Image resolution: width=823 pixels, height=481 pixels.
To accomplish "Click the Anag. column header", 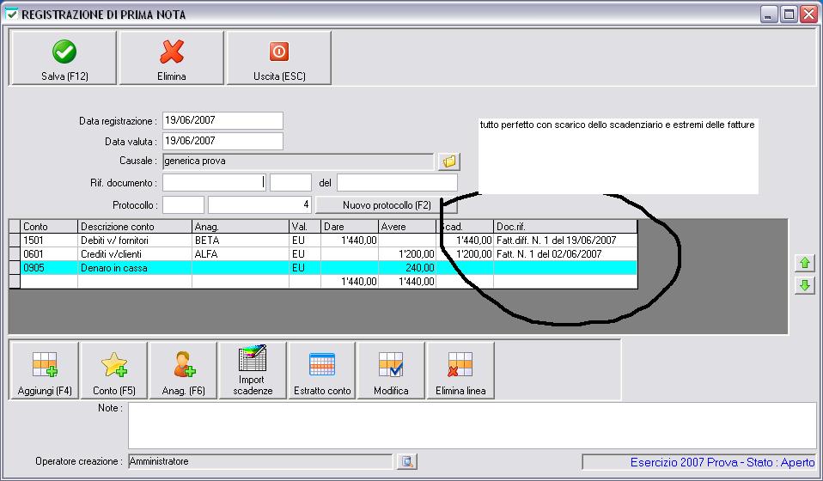I will [241, 227].
